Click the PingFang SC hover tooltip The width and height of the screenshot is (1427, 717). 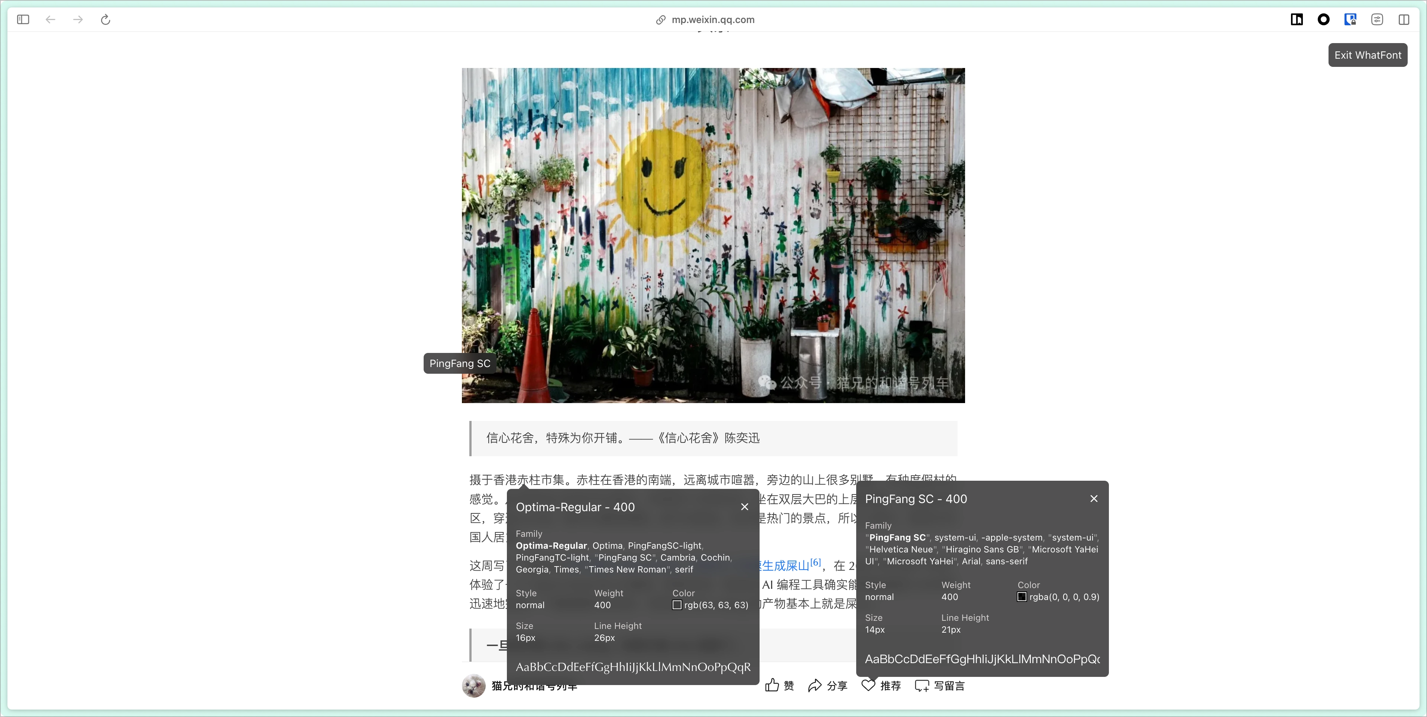[x=460, y=363]
